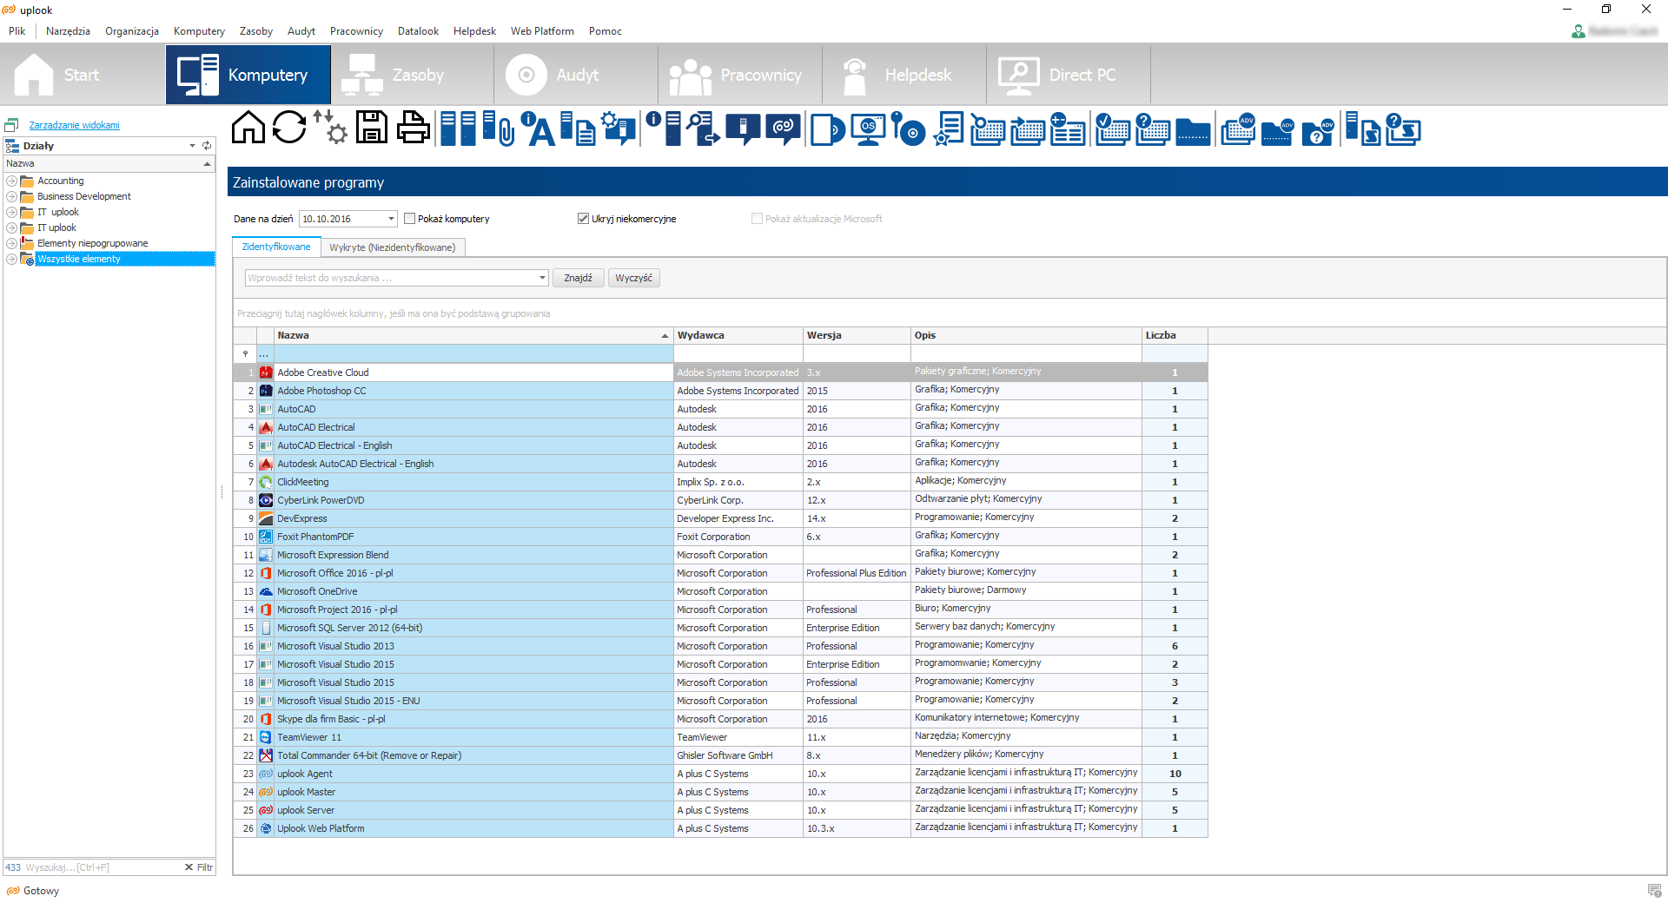Screen dimensions: 1668x903
Task: Select the Zidentyfikowane tab
Action: [x=276, y=247]
